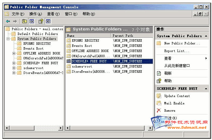Viewport: 212px width, 140px height.
Task: Expand the OFFLINE ADDRESS BOOK tree node
Action: 14,54
